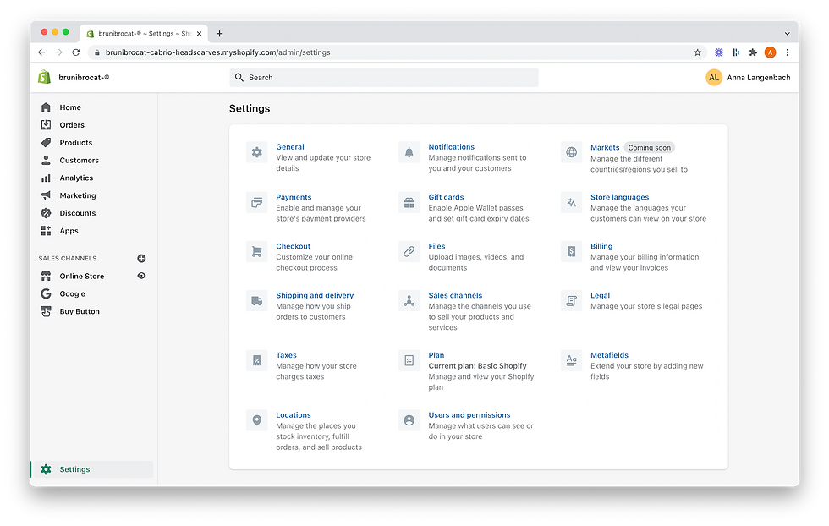Click the Plan checklist icon

[x=409, y=360]
